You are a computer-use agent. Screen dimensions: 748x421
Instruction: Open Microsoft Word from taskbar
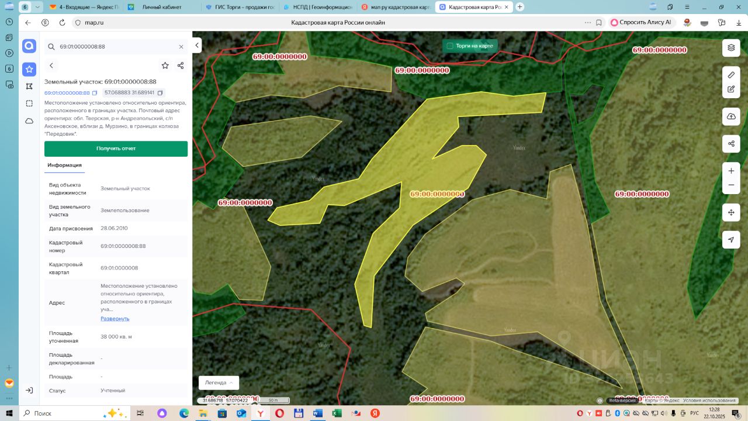[317, 413]
